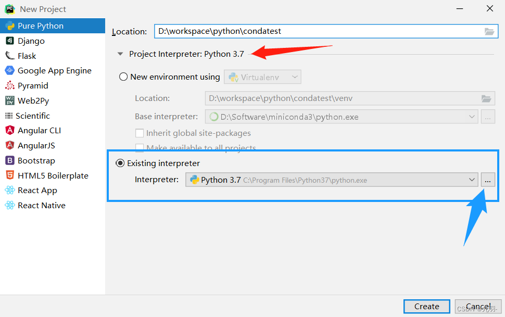Click the venv Location path field
Viewport: 505px width, 317px height.
tap(350, 98)
